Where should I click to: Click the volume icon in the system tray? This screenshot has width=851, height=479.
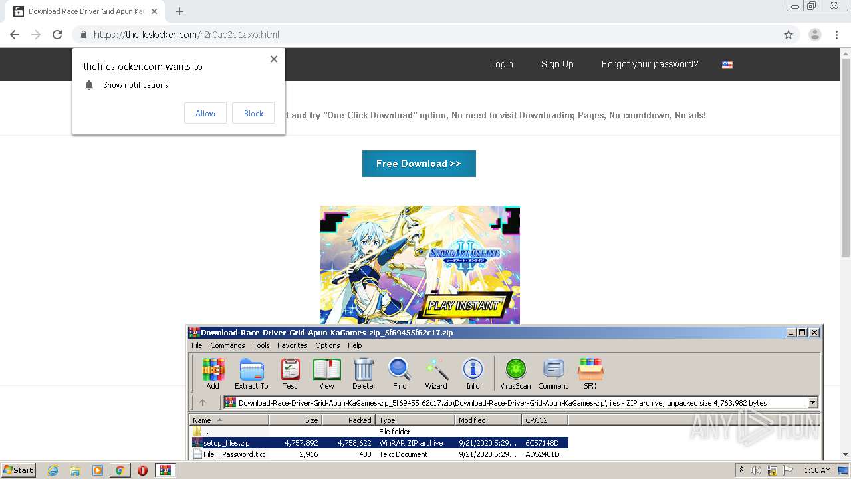coord(756,470)
